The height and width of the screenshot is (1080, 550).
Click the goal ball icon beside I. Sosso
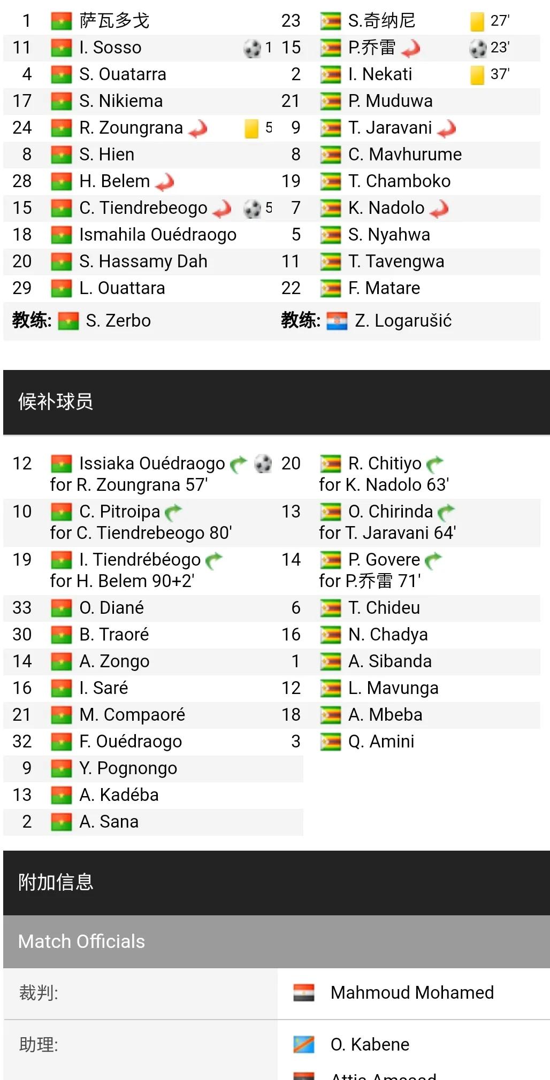tap(252, 48)
